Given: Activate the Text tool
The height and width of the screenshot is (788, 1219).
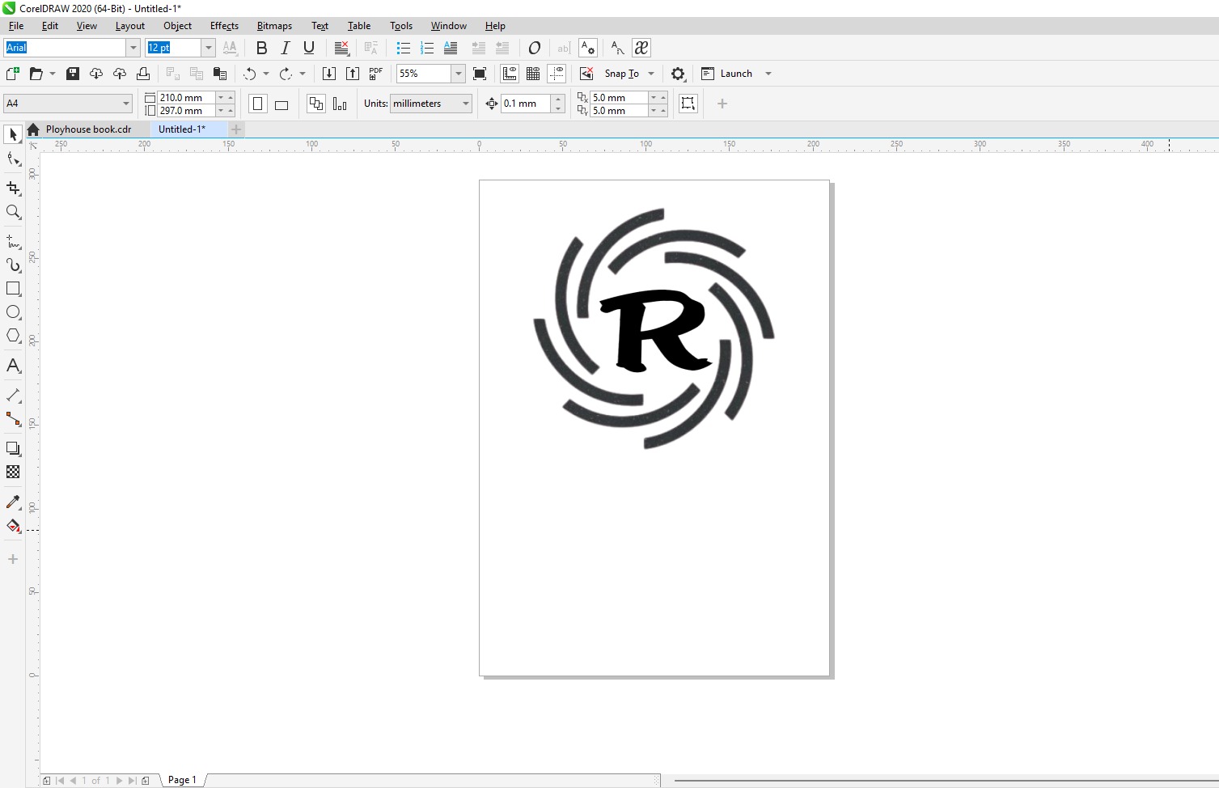Looking at the screenshot, I should [13, 366].
